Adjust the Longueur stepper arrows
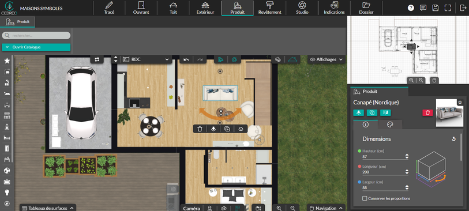Screen dimensions: 469x211 pyautogui.click(x=407, y=172)
